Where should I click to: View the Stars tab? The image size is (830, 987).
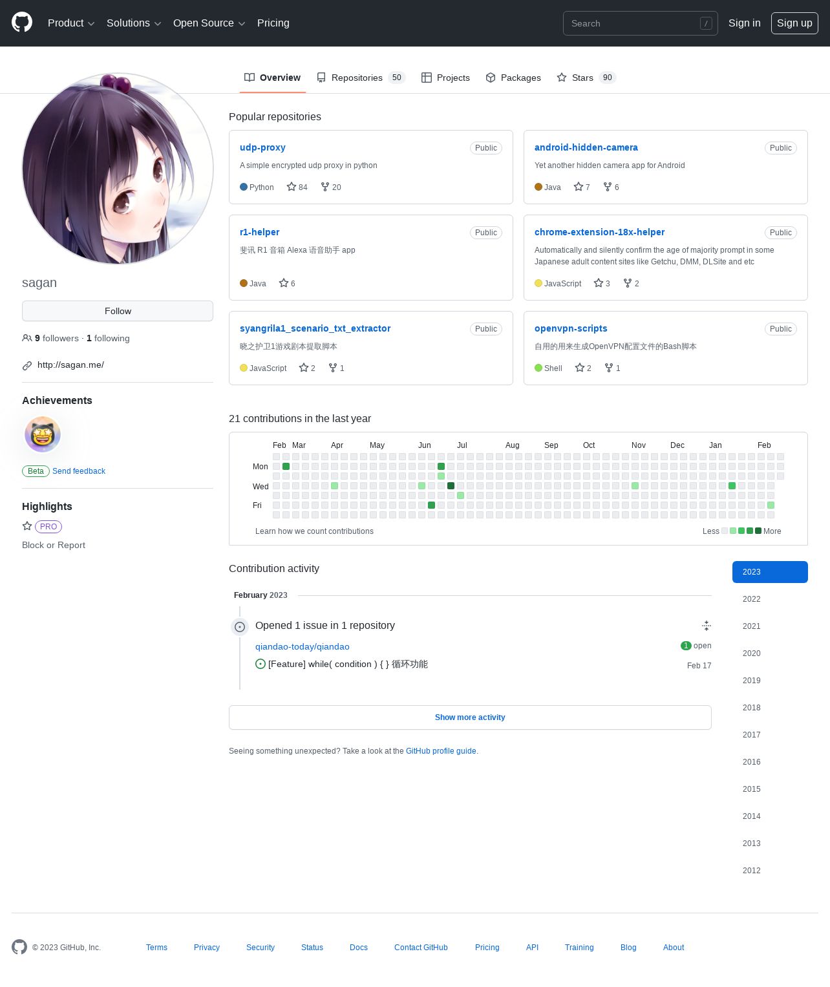point(586,78)
